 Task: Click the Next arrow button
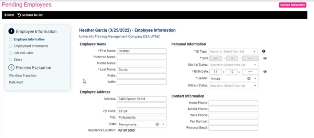[x=9, y=15]
